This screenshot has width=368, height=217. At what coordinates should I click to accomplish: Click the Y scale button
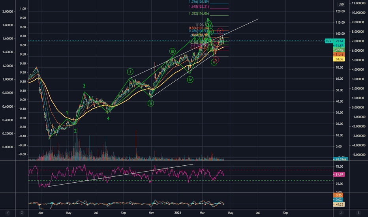pos(8,213)
